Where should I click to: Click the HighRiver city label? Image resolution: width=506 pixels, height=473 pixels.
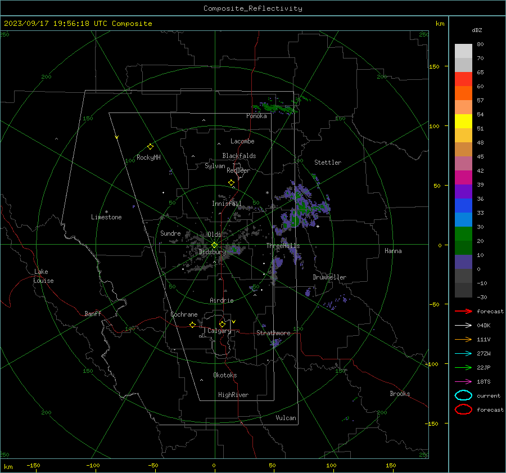[233, 395]
